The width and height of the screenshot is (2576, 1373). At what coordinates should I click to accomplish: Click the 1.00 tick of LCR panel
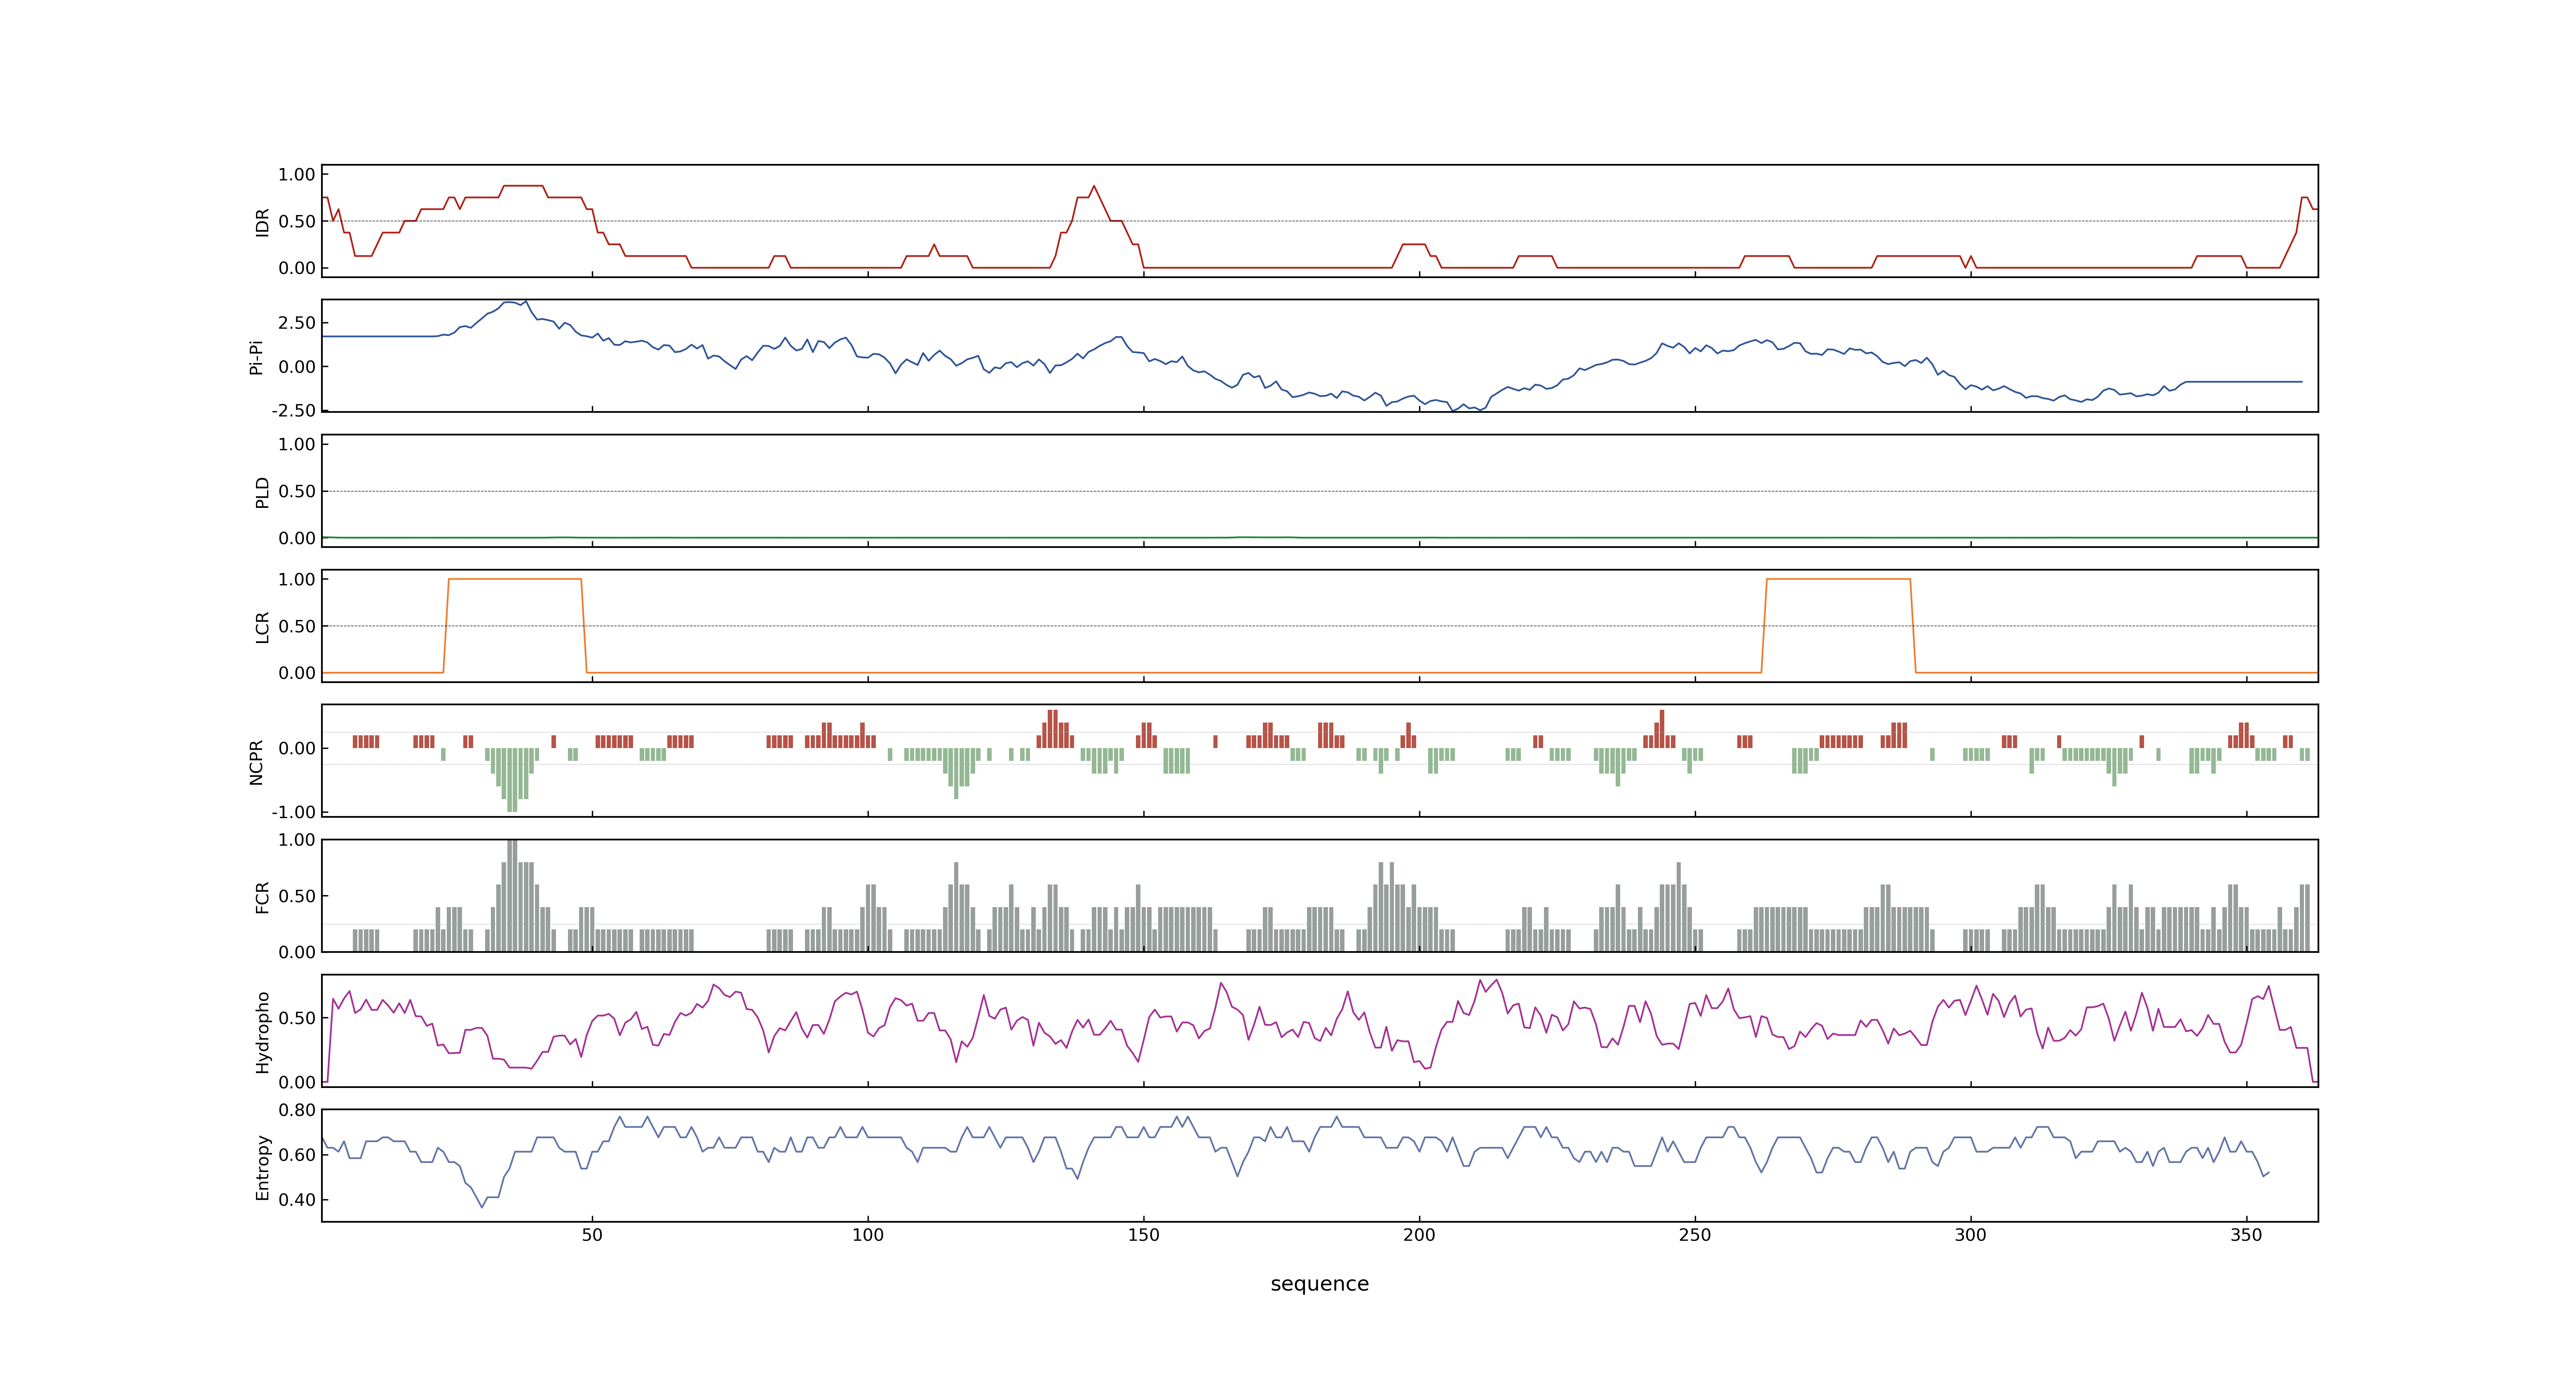297,580
